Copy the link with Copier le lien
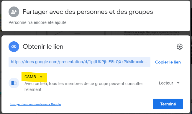The height and width of the screenshot is (114, 192). click(x=168, y=62)
